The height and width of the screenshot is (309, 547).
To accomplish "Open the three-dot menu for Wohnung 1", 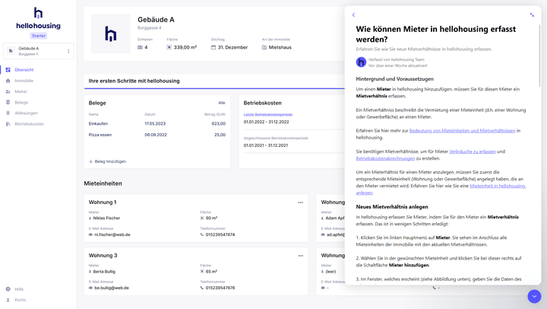I will pos(301,202).
